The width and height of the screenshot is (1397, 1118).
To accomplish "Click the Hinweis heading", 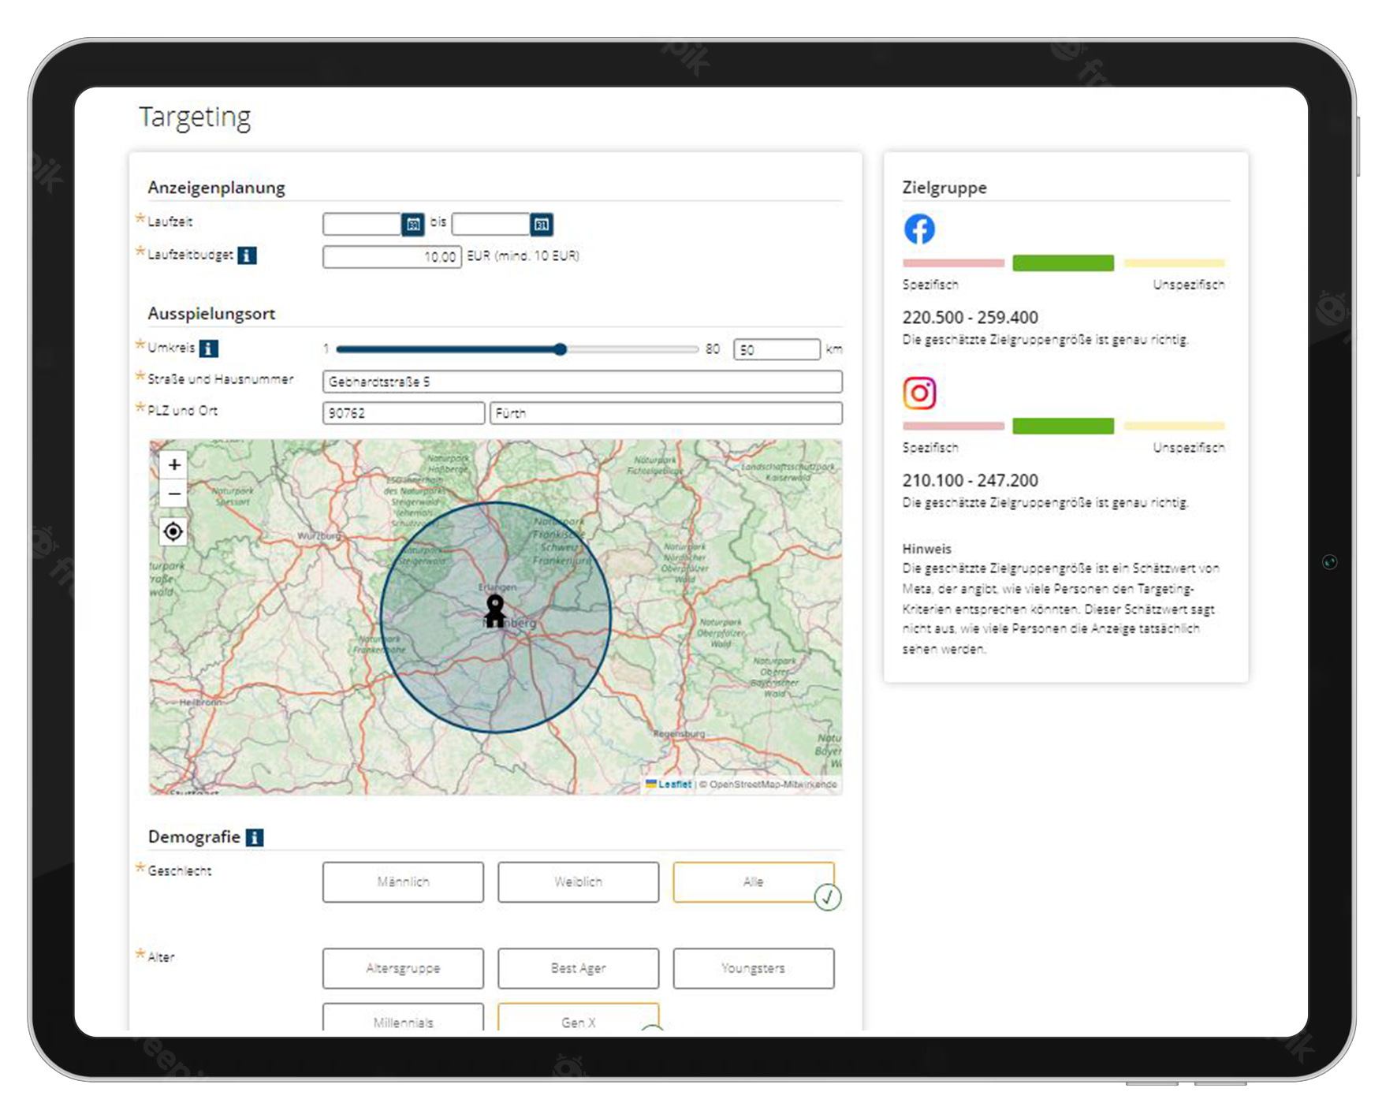I will click(x=926, y=549).
